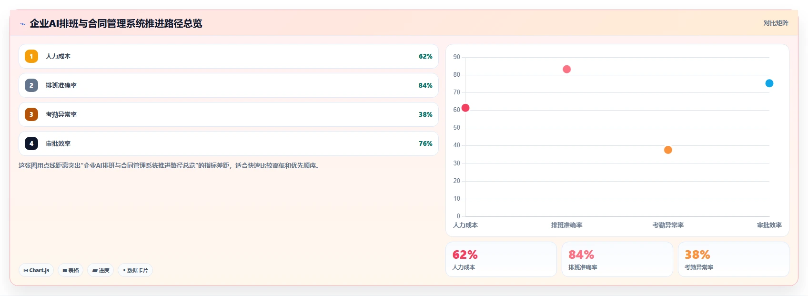Click the dark number 4 badge

31,143
